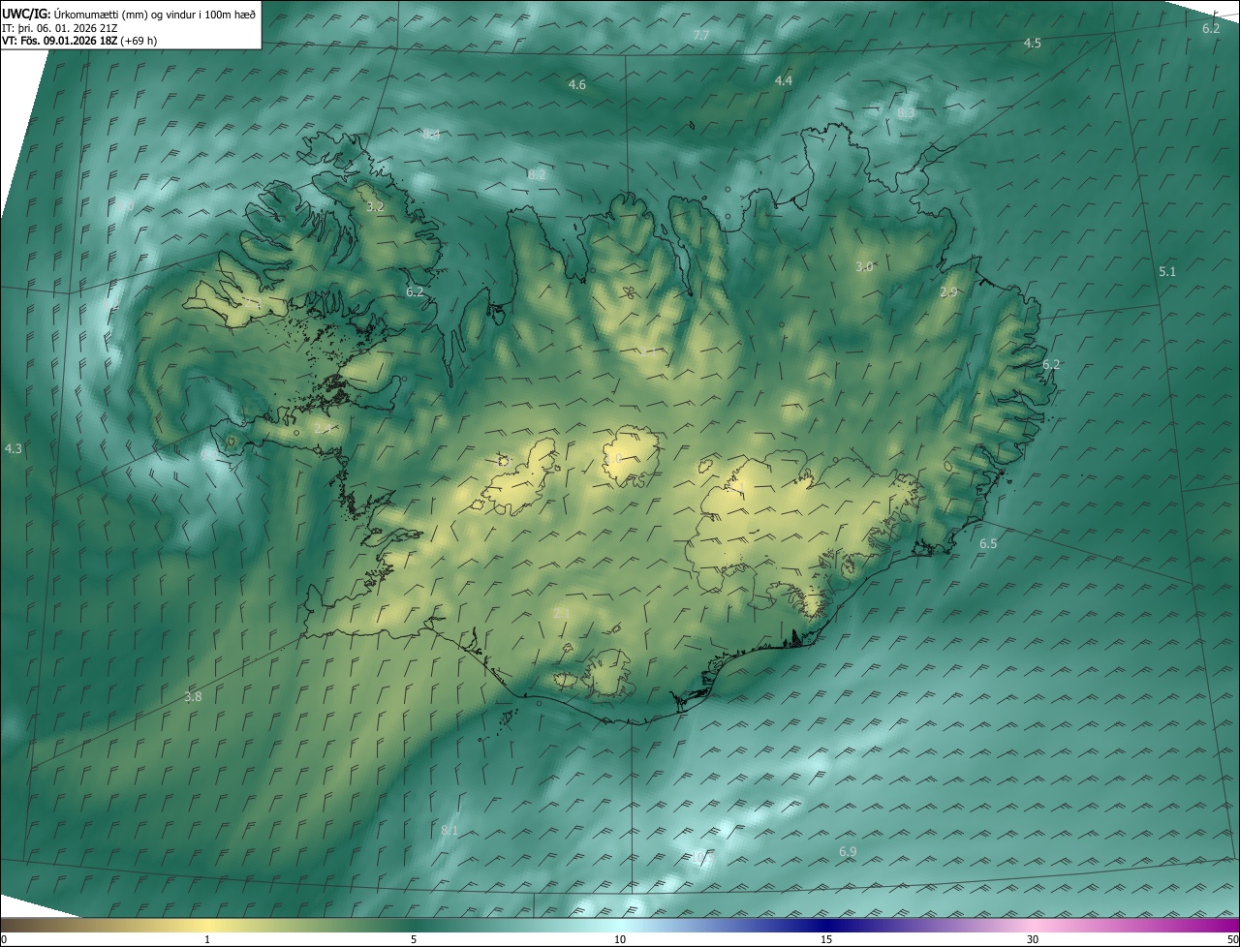The width and height of the screenshot is (1240, 947).
Task: Click the 6.2 value in the top-right corner
Action: click(x=1211, y=29)
